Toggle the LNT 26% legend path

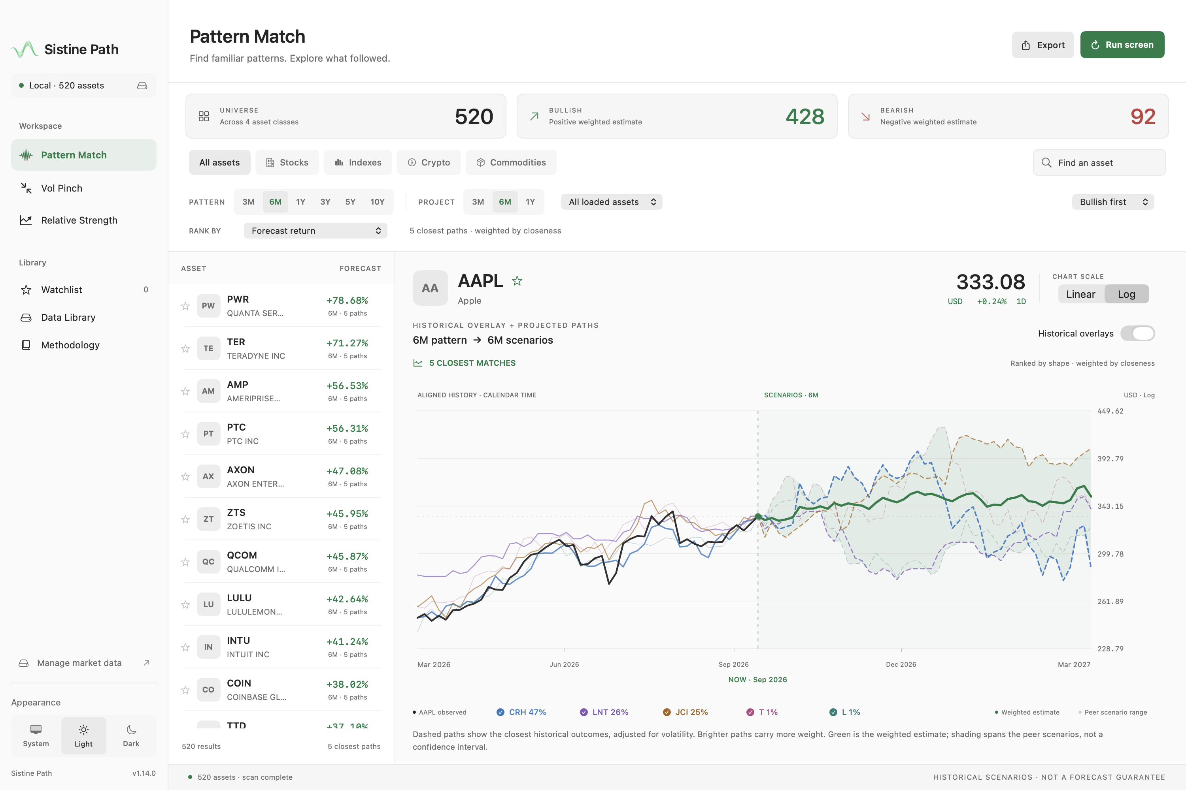[604, 712]
